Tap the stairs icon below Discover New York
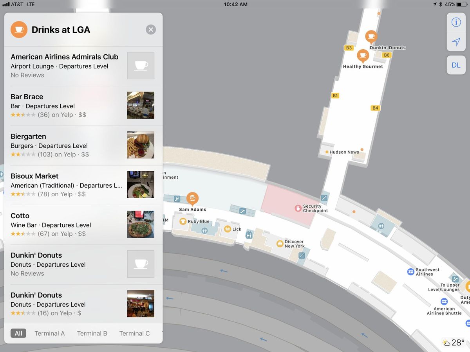 [301, 255]
